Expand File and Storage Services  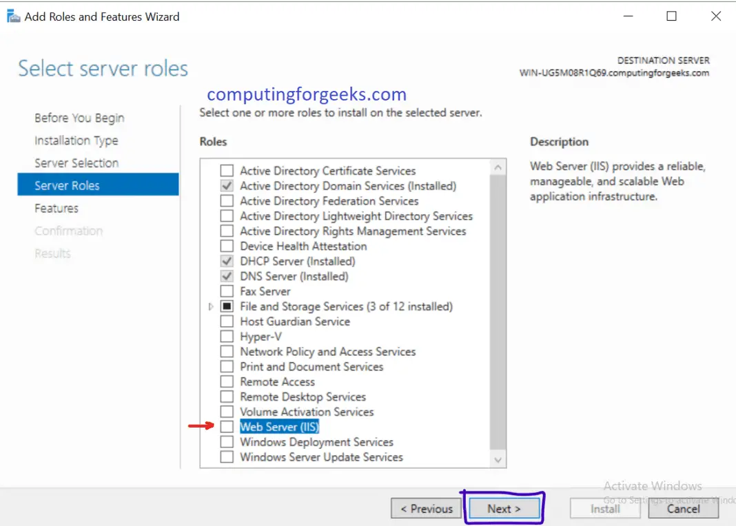pyautogui.click(x=212, y=306)
